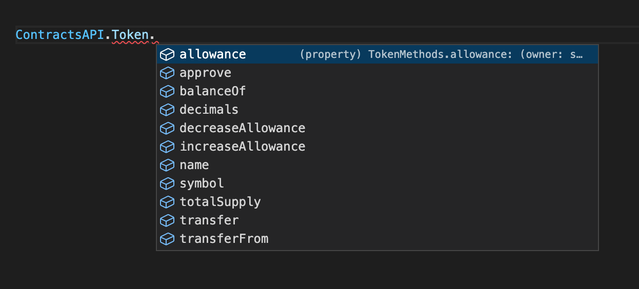Click the cube icon beside decreaseAllowance
Screen dimensions: 639x289
click(167, 128)
